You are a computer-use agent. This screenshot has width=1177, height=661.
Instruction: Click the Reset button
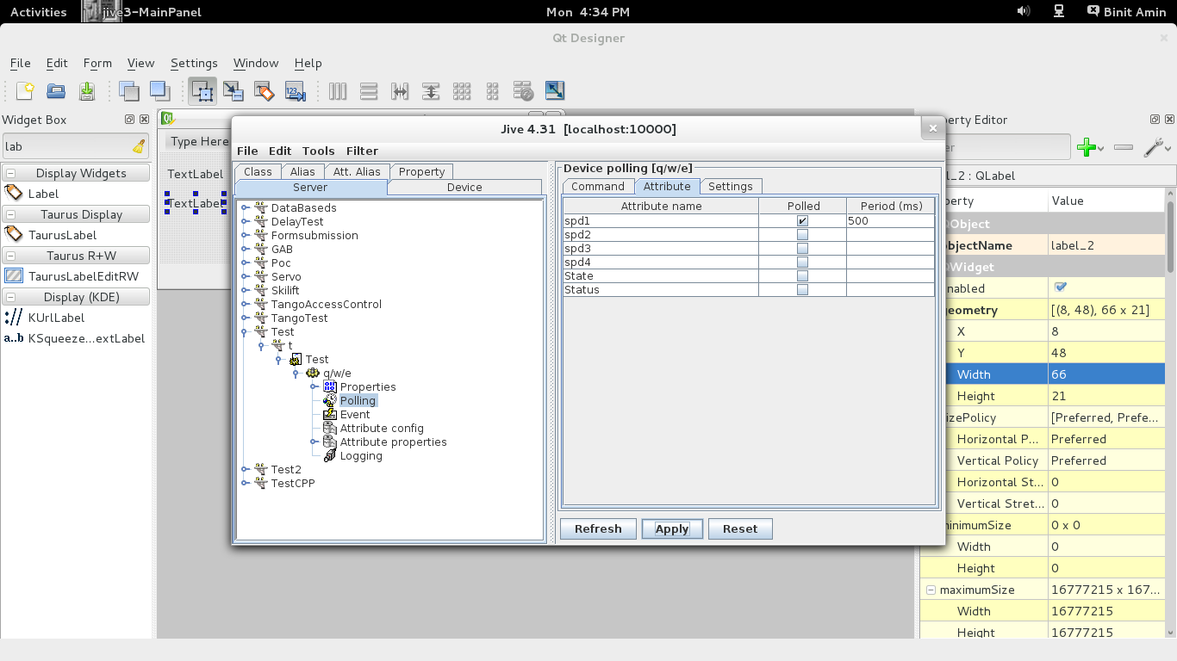point(740,528)
